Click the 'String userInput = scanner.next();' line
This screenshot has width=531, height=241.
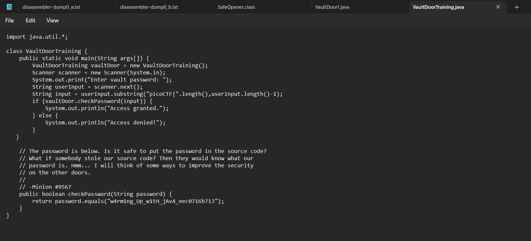coord(87,87)
